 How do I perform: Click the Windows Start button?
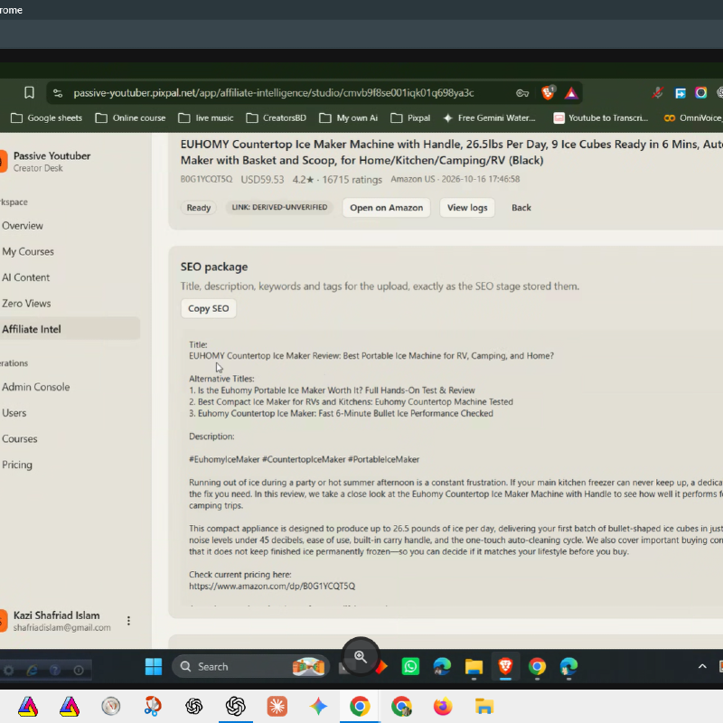[x=154, y=666]
